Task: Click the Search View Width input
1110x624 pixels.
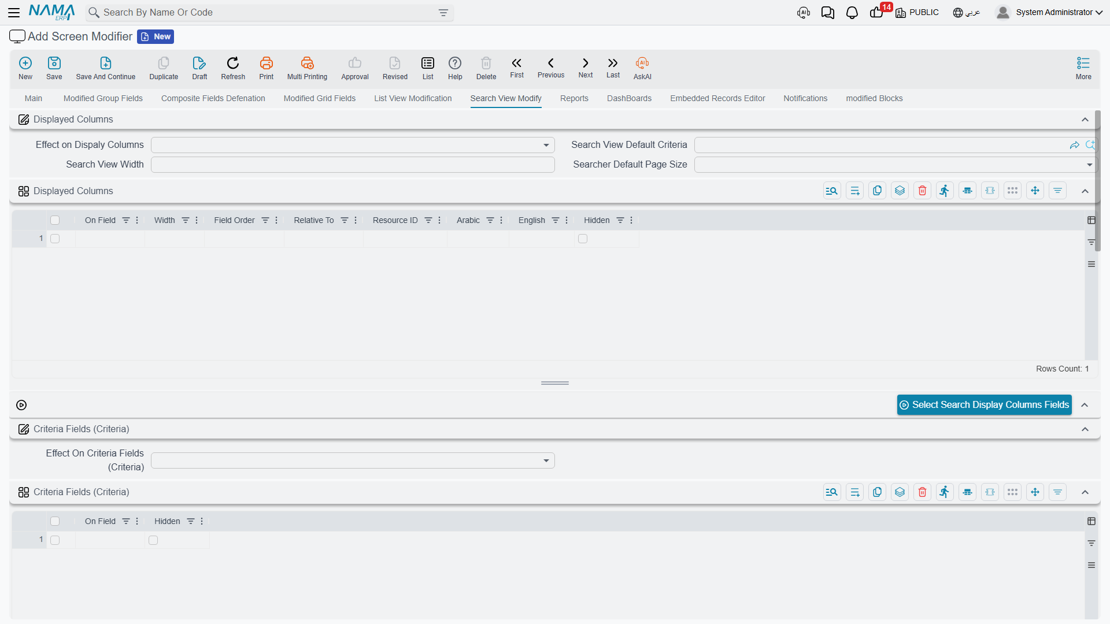Action: [x=353, y=165]
